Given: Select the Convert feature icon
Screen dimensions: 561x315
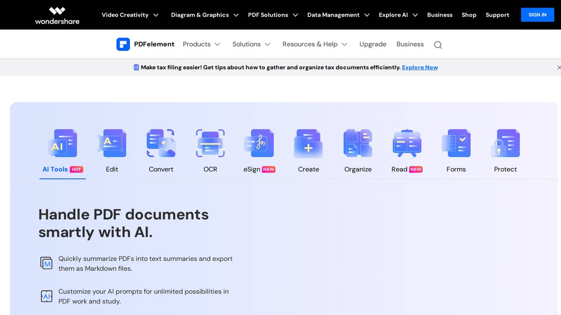Looking at the screenshot, I should point(161,143).
